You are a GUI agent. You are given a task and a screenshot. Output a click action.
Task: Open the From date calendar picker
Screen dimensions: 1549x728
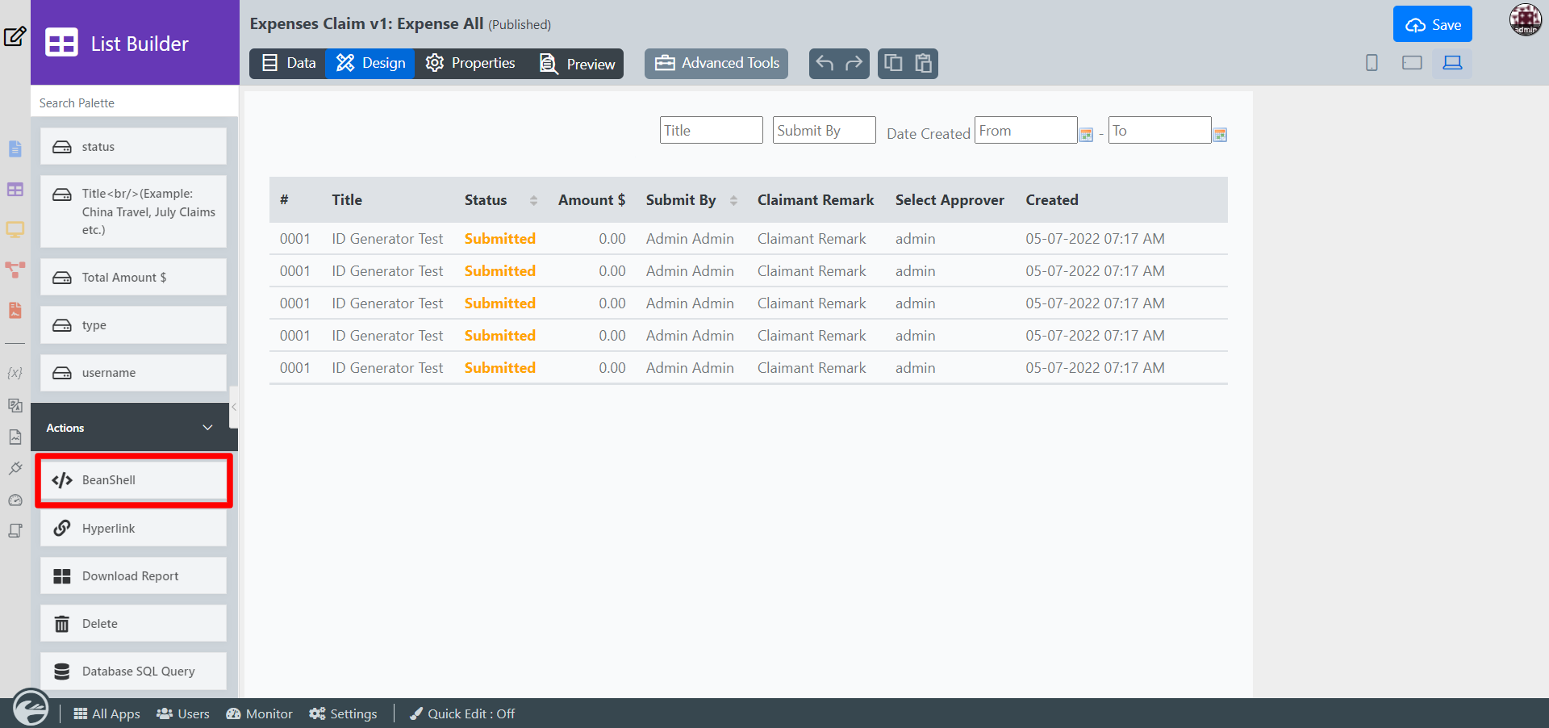[x=1086, y=135]
